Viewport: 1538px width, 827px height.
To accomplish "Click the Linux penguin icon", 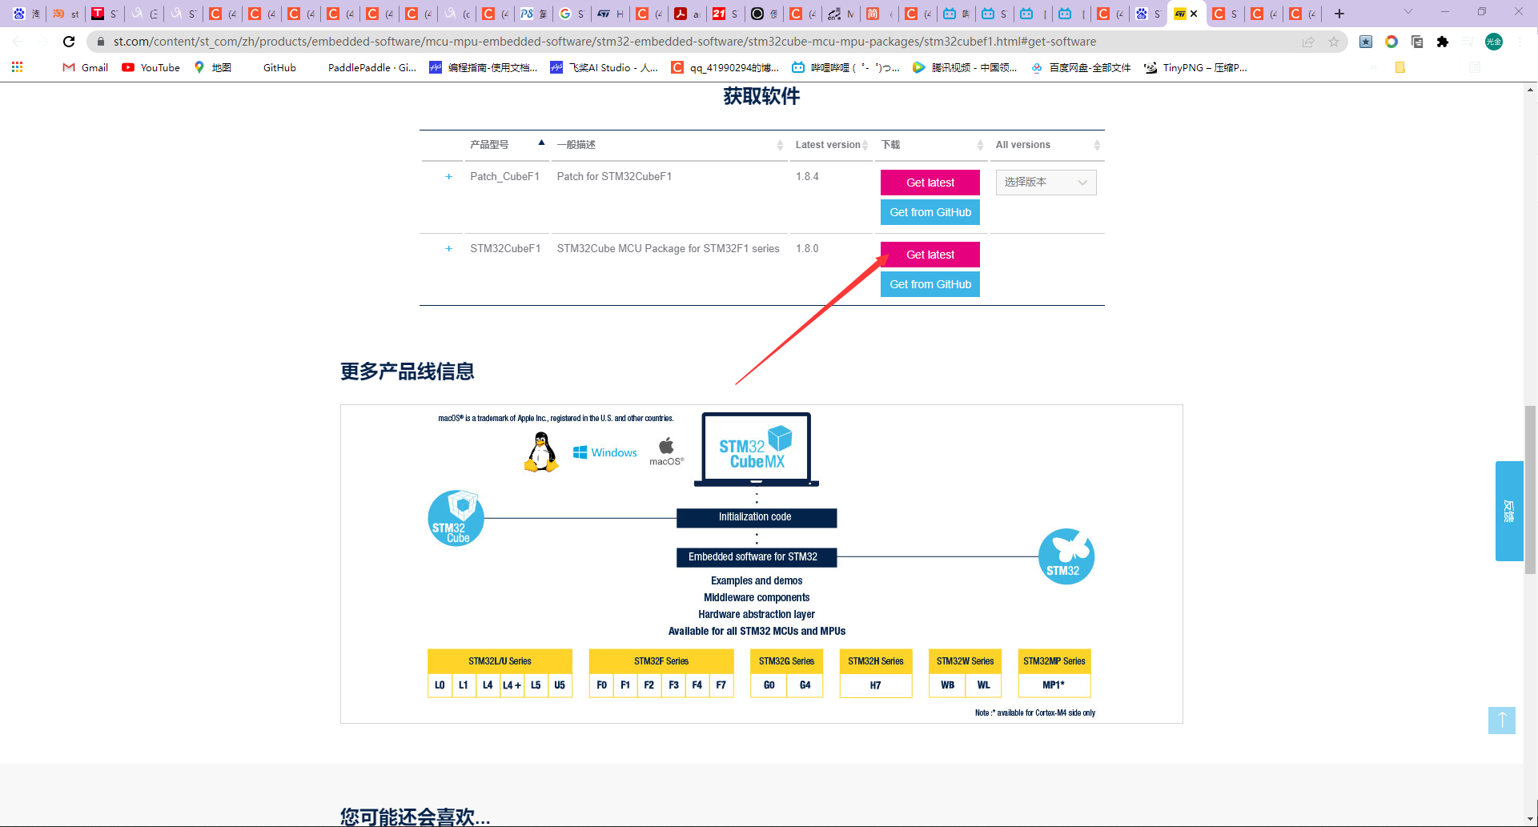I will tap(542, 452).
